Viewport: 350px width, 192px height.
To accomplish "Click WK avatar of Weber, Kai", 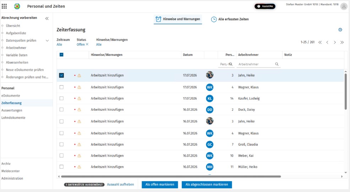I will coord(209,156).
